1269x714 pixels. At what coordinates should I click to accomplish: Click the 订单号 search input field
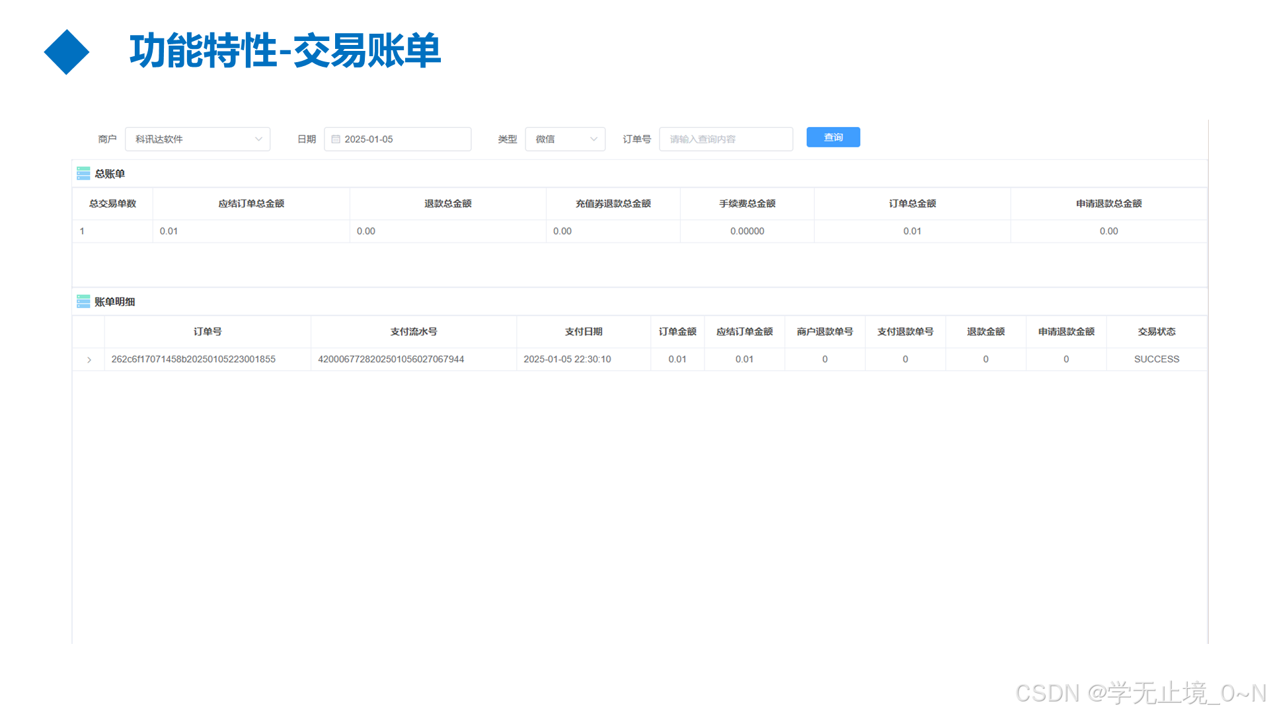pos(725,139)
